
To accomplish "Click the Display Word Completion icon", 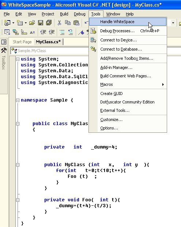I will click(x=32, y=32).
